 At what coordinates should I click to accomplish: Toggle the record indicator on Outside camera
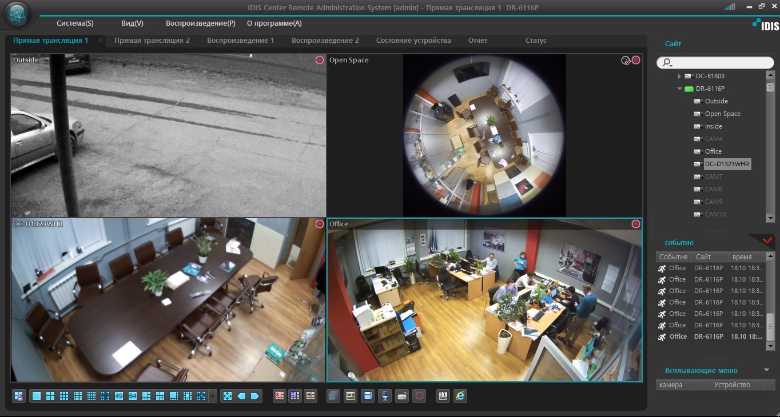[x=320, y=61]
